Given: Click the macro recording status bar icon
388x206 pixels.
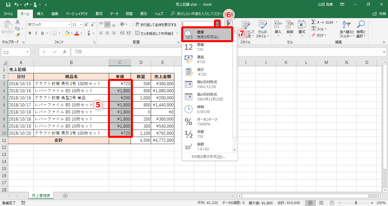Looking at the screenshot, I should coord(23,203).
